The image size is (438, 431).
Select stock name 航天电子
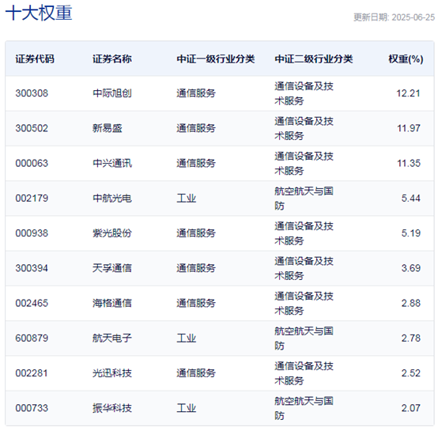(112, 338)
